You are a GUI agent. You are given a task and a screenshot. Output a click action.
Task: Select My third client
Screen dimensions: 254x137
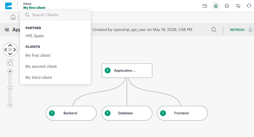tap(38, 77)
